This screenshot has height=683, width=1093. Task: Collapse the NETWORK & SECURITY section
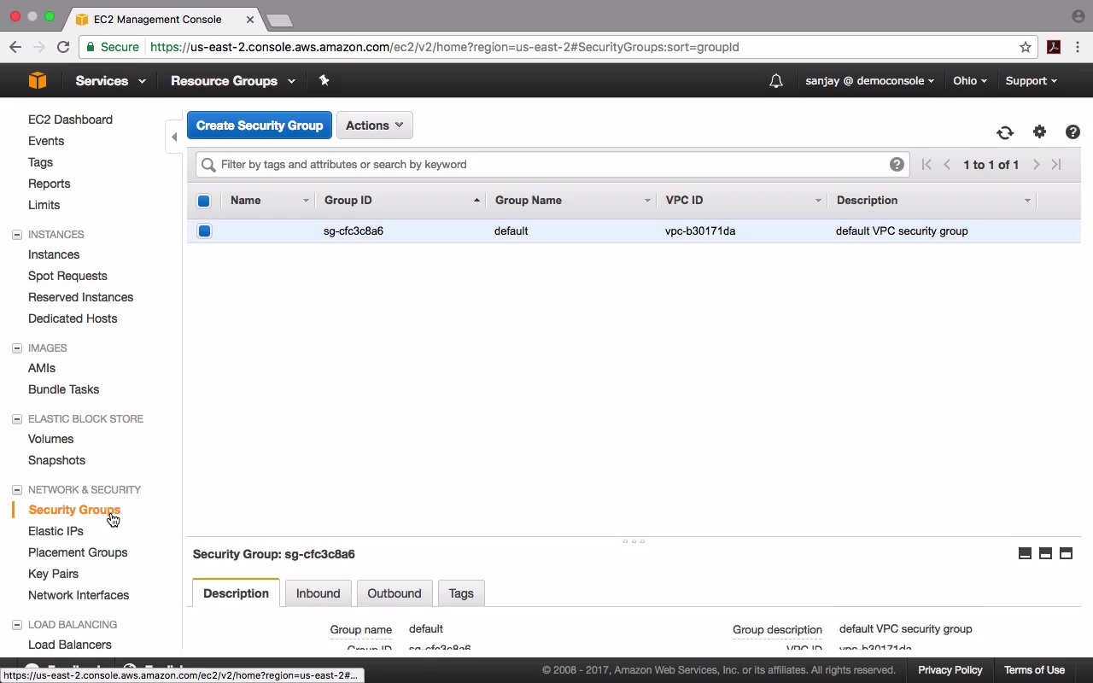(16, 489)
